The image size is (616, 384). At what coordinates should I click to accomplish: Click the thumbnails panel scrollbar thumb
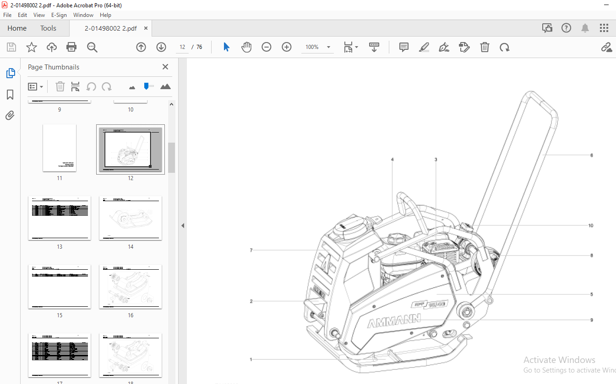pos(172,157)
